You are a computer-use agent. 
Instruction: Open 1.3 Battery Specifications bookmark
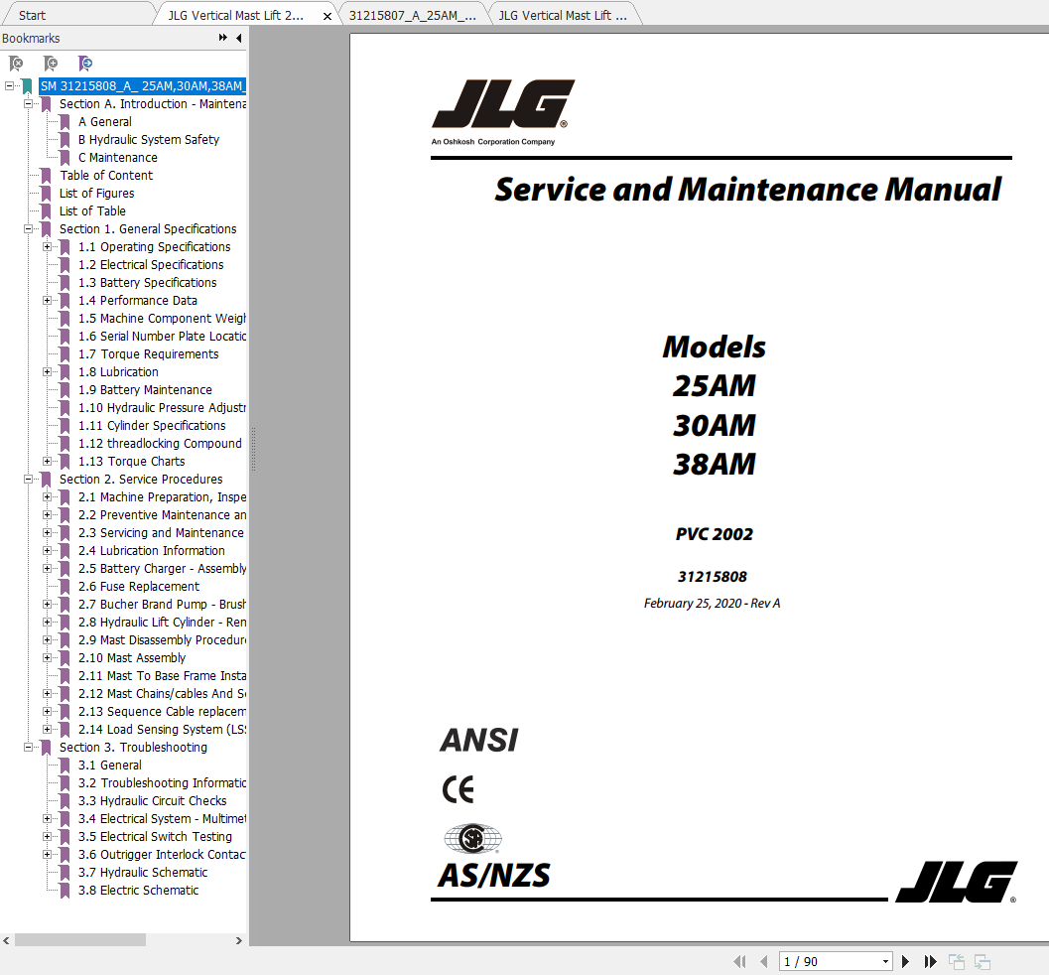click(147, 282)
